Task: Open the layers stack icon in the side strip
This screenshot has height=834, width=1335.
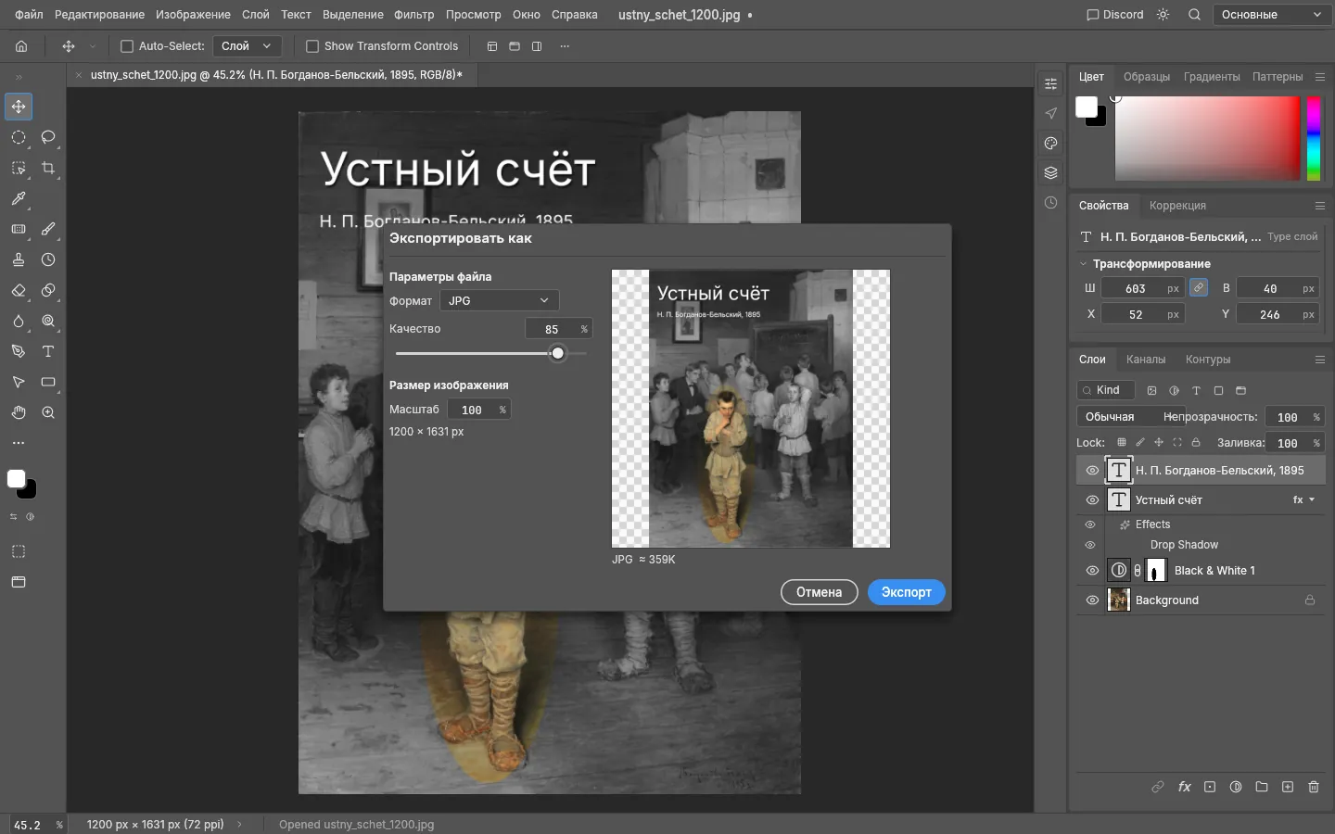Action: pos(1050,172)
